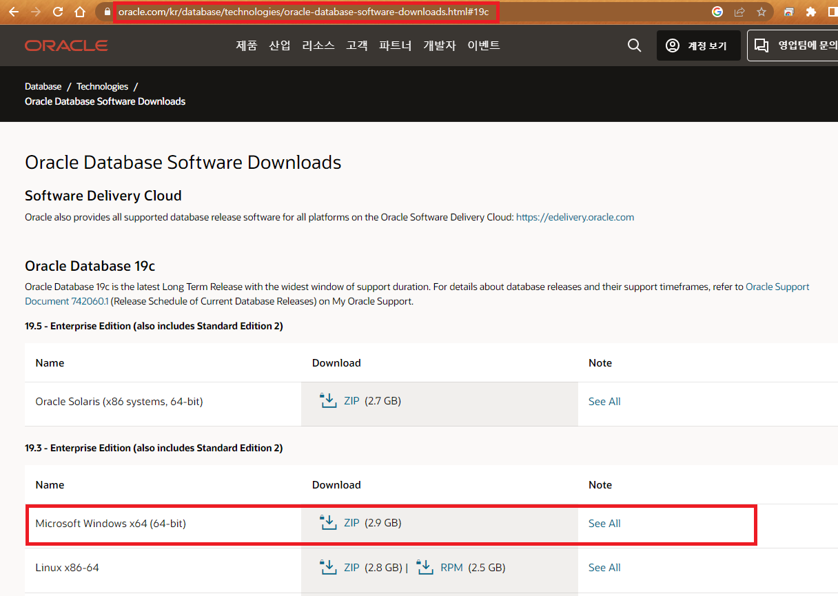Download Windows x64 ZIP (2.9 GB) link
This screenshot has width=838, height=596.
pos(351,523)
